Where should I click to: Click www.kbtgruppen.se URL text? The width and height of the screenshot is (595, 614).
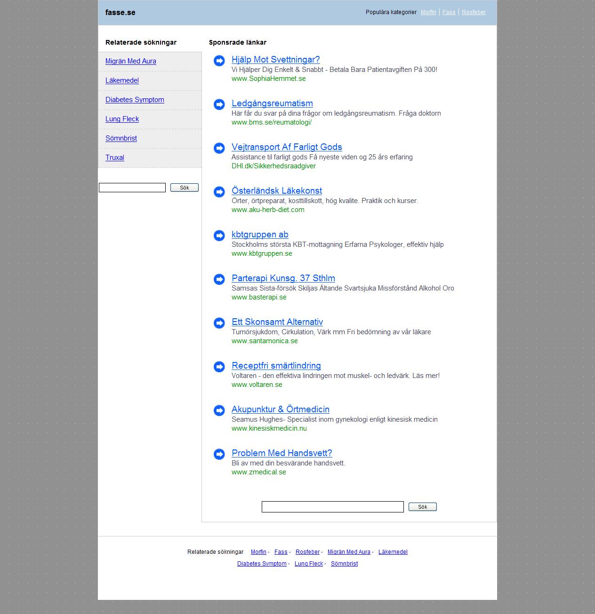[262, 253]
